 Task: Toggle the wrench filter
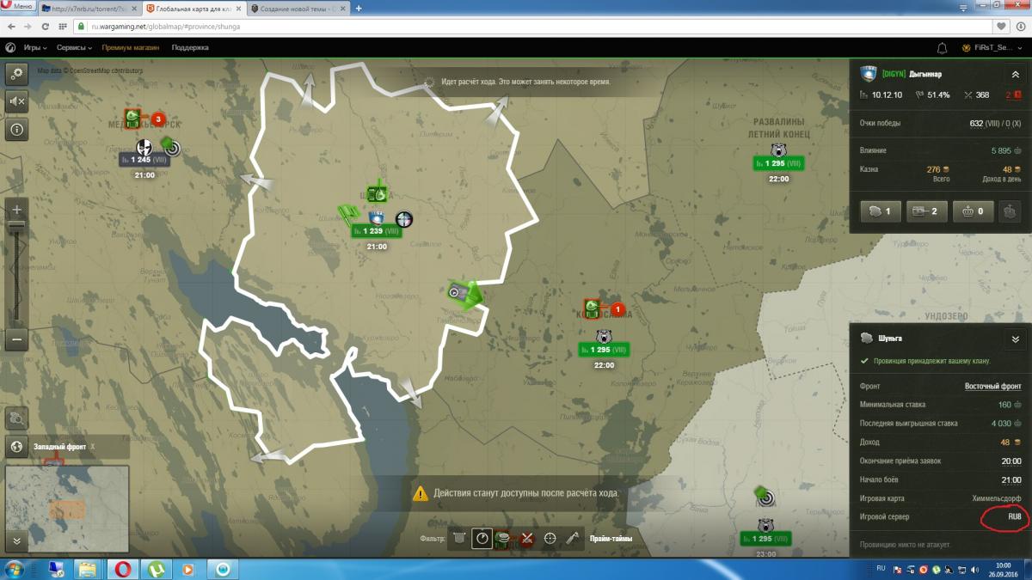click(572, 539)
